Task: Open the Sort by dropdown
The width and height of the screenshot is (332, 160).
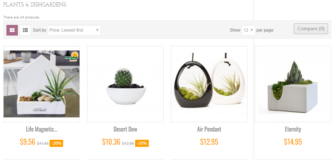Action: [74, 30]
